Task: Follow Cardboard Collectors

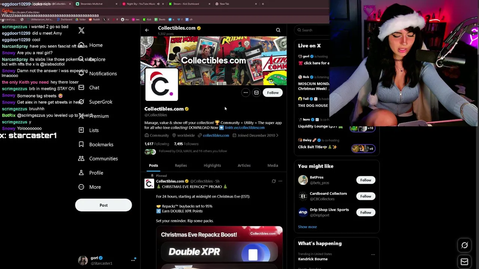Action: pyautogui.click(x=366, y=196)
